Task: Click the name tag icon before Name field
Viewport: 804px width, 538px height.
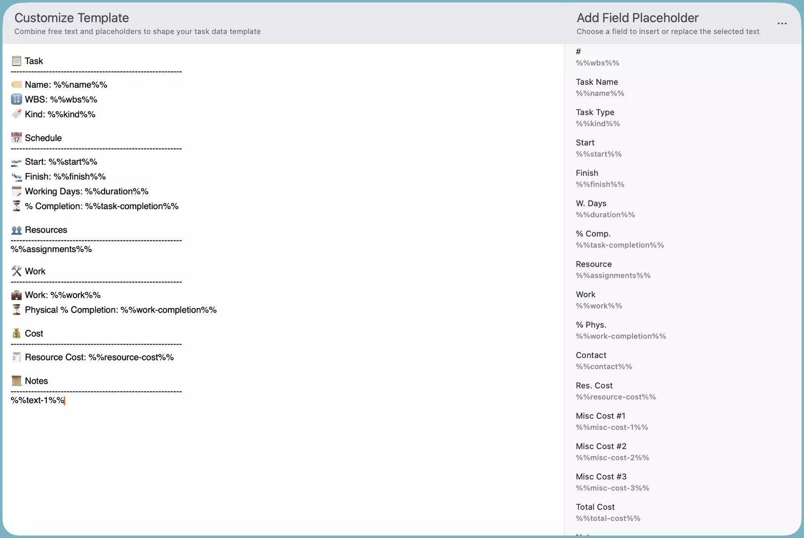Action: (16, 84)
